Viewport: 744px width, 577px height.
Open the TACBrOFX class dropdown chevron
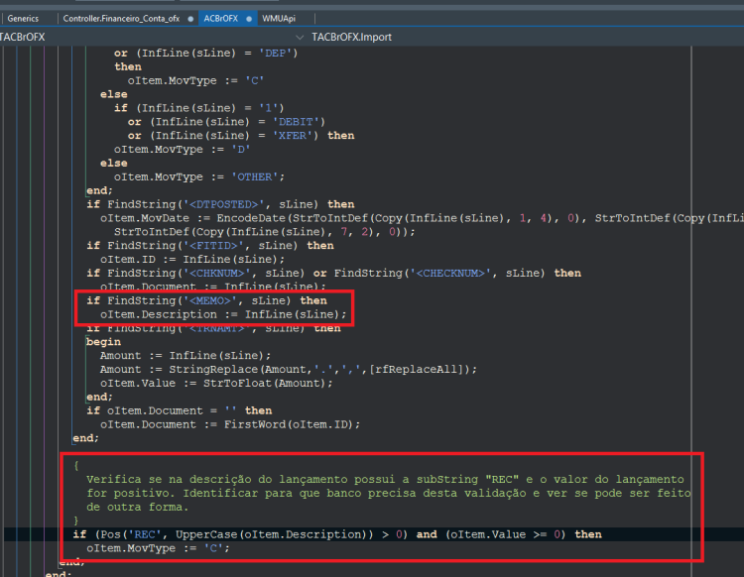coord(300,37)
